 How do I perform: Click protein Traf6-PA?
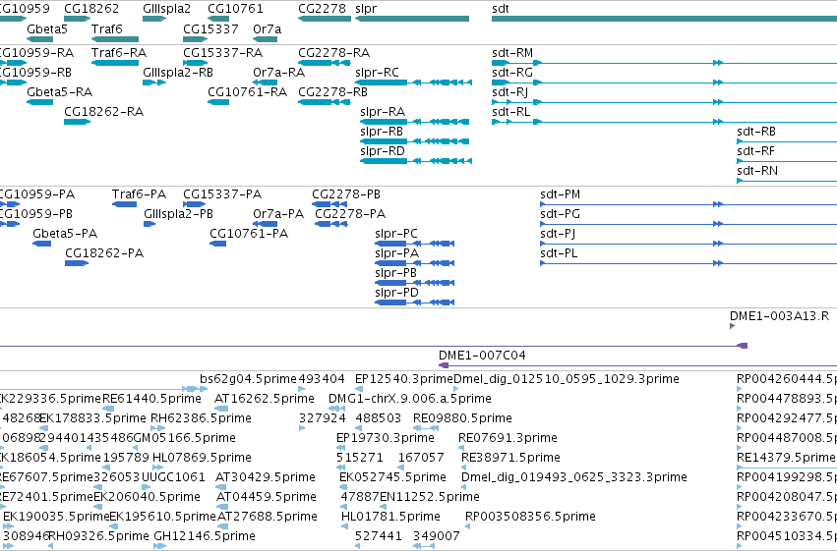[139, 194]
